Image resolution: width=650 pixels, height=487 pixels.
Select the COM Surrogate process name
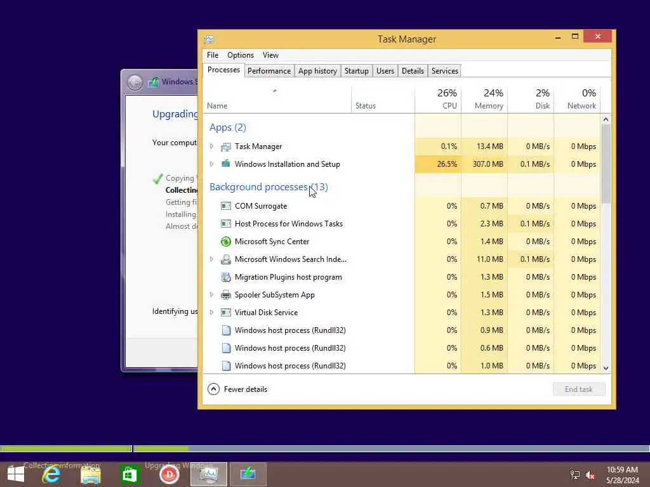pyautogui.click(x=261, y=206)
